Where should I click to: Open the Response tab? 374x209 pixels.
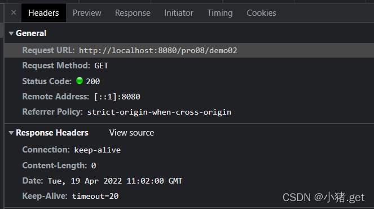[133, 13]
